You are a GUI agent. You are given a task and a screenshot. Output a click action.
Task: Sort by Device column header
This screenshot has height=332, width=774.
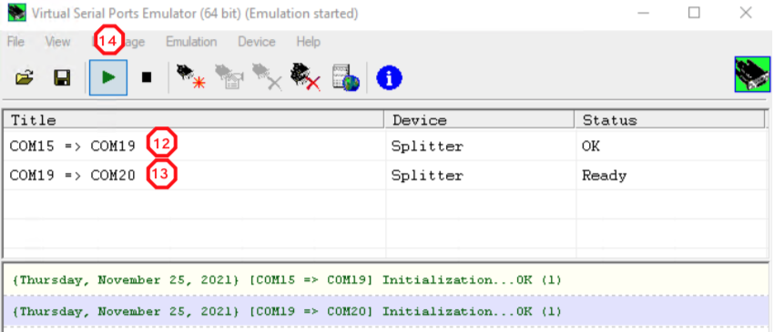(x=480, y=120)
